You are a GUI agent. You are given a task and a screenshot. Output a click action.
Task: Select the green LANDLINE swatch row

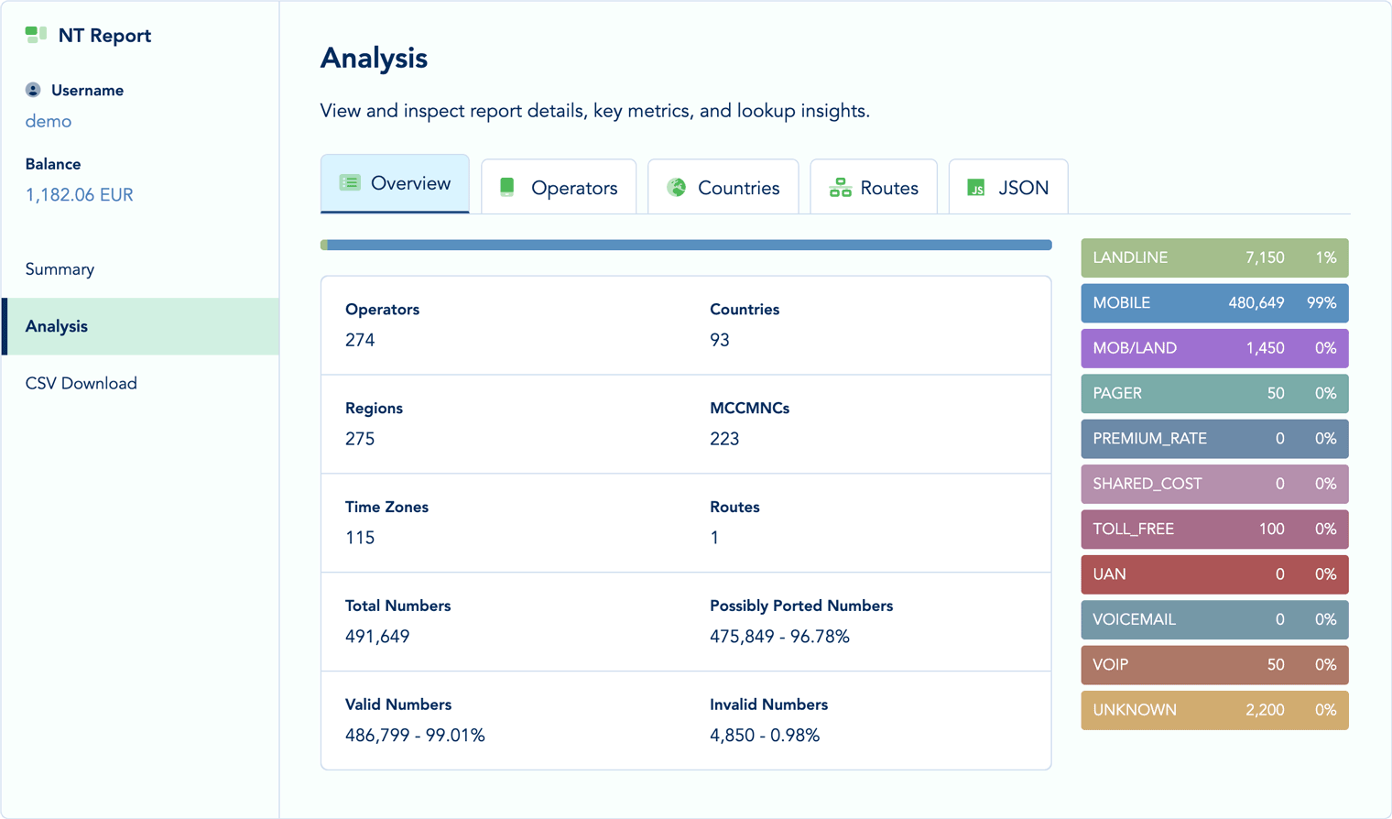click(1214, 258)
